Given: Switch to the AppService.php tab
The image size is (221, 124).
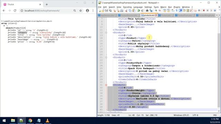Looking at the screenshot, I should (107, 15).
